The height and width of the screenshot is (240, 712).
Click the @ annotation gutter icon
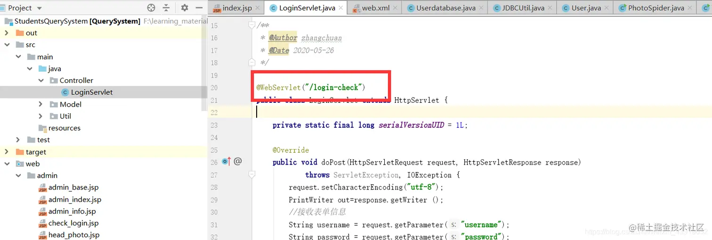pyautogui.click(x=238, y=161)
